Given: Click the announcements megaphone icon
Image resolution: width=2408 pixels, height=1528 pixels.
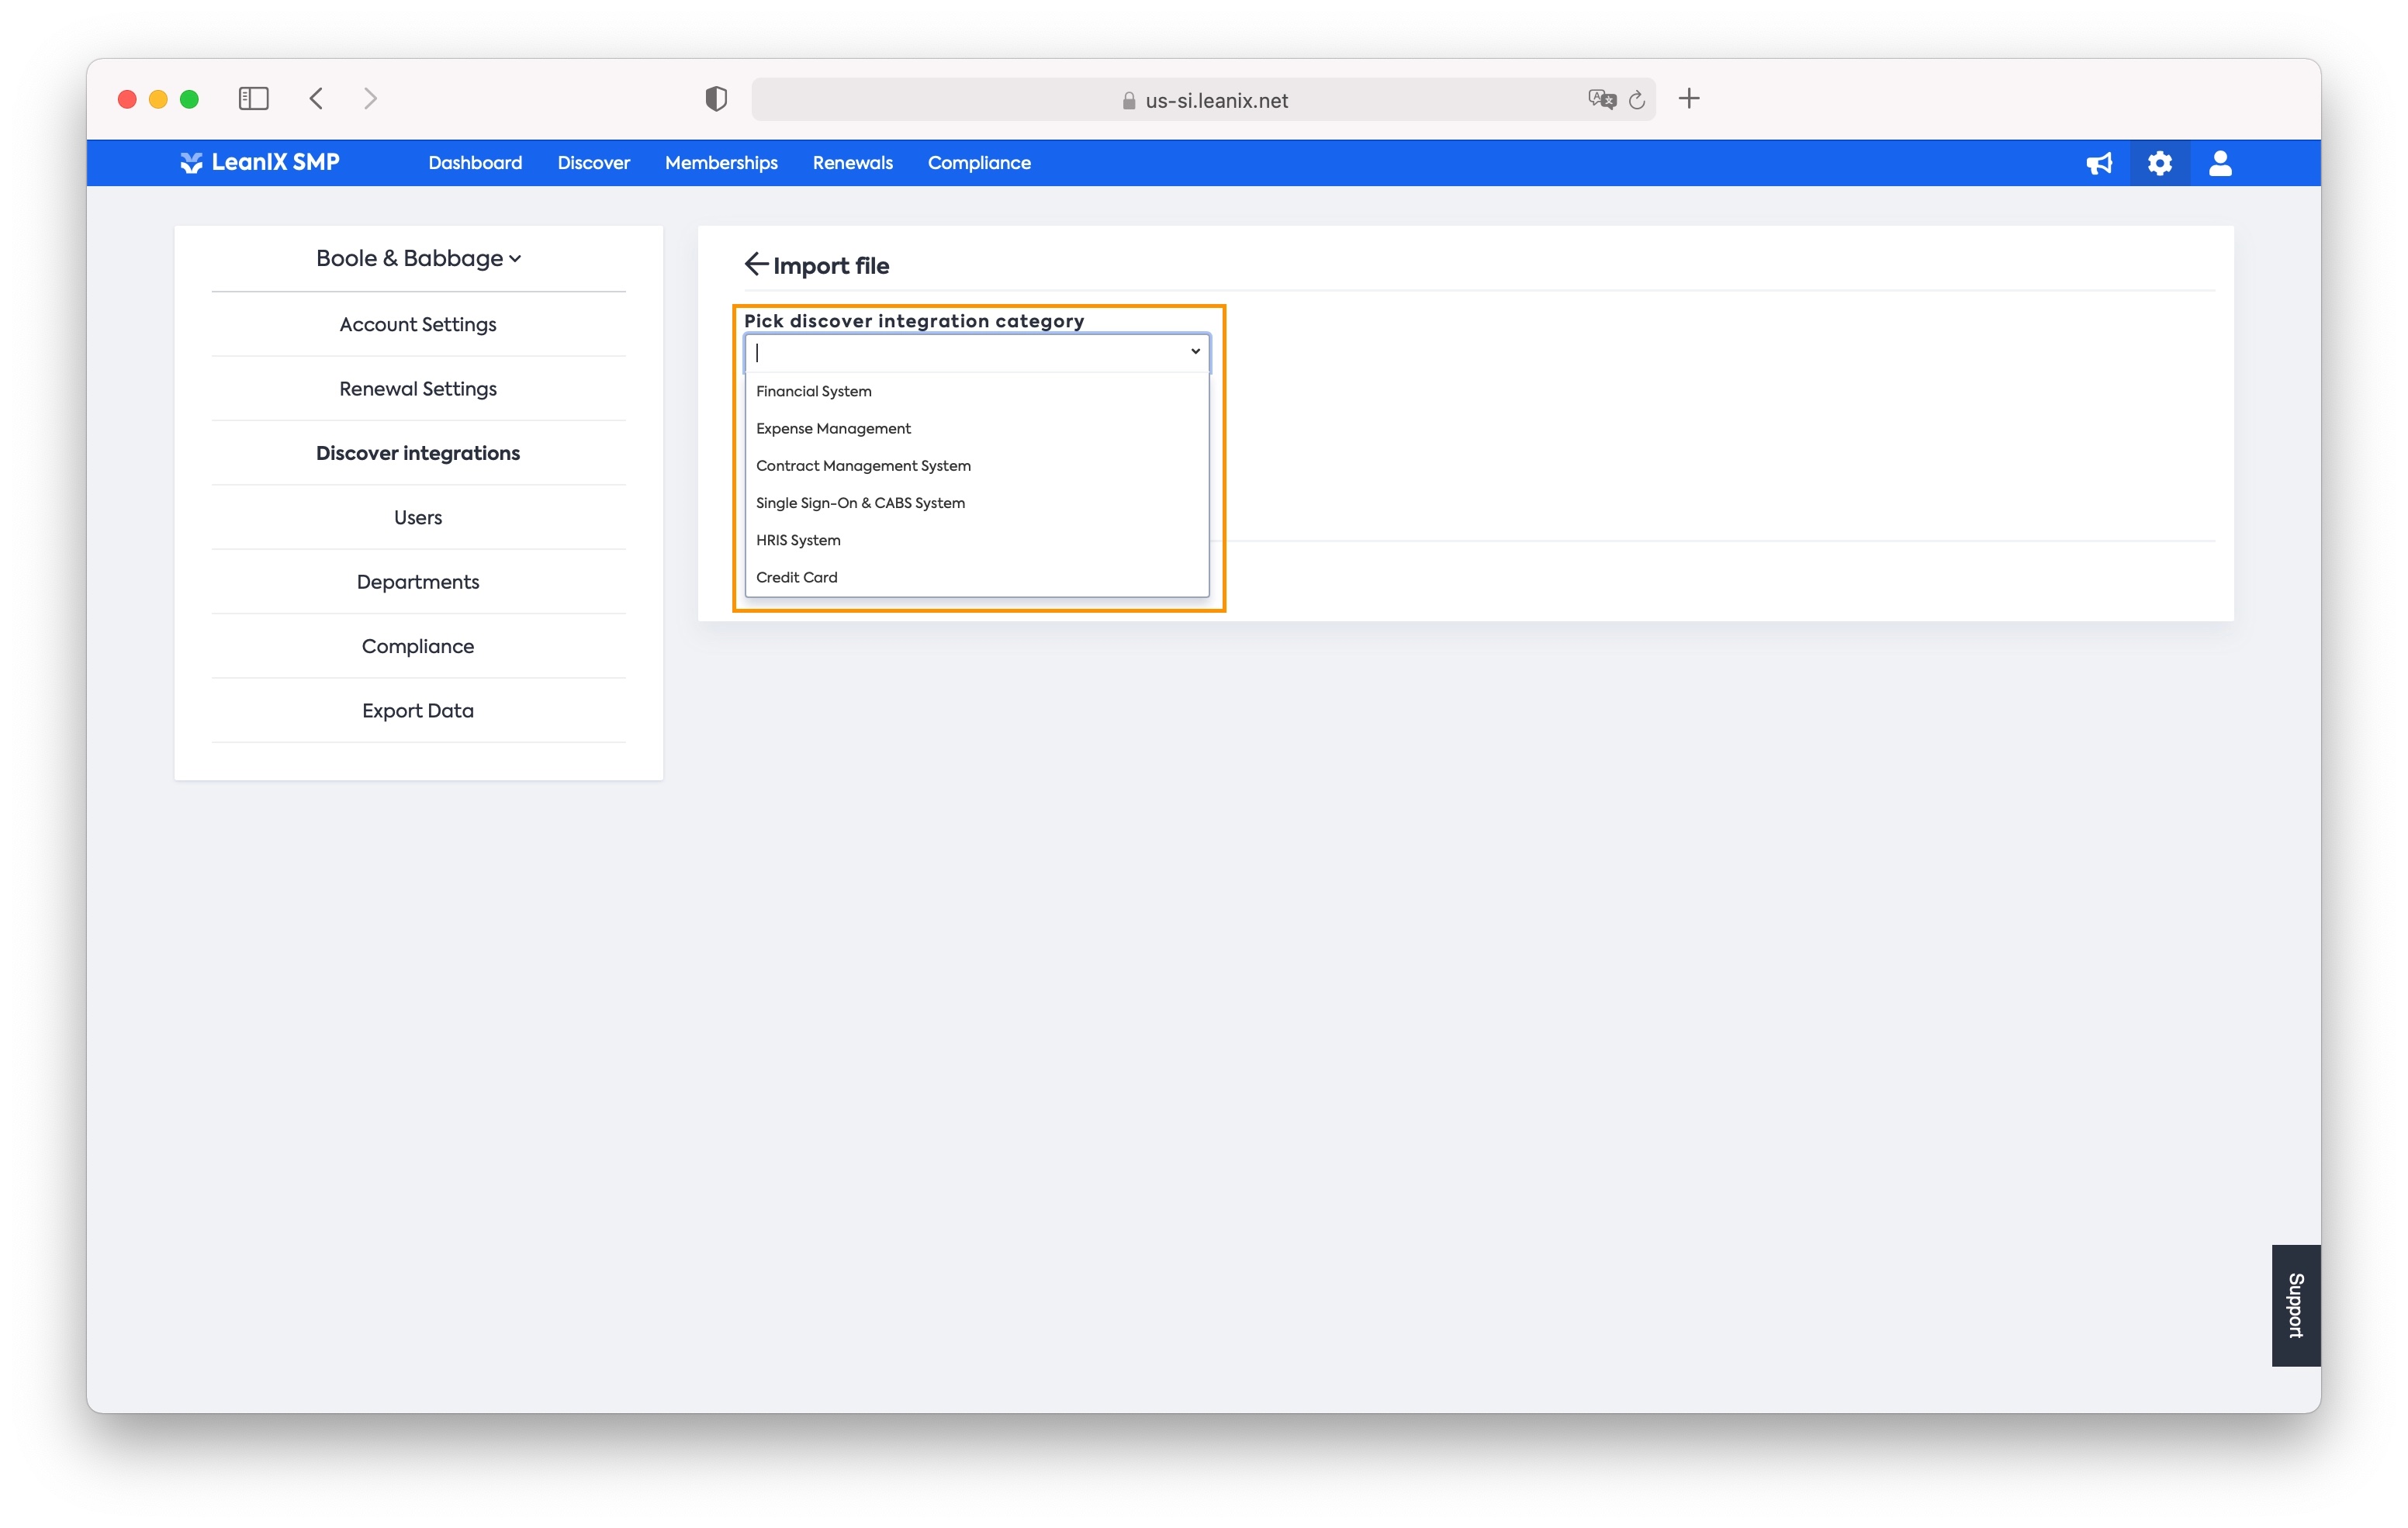Looking at the screenshot, I should click(x=2099, y=163).
